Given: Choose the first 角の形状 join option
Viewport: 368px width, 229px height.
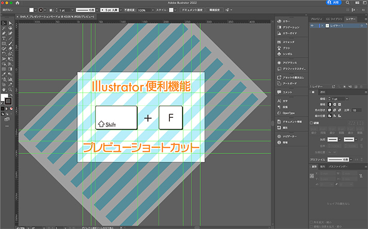Looking at the screenshot, I should [x=330, y=110].
